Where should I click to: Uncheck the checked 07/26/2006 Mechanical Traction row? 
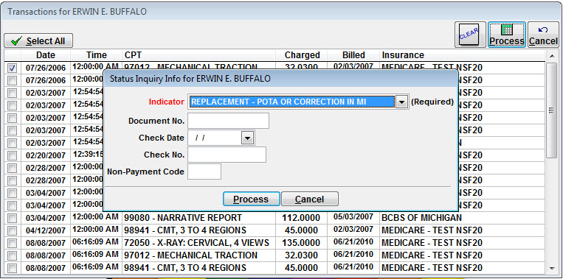pyautogui.click(x=13, y=68)
